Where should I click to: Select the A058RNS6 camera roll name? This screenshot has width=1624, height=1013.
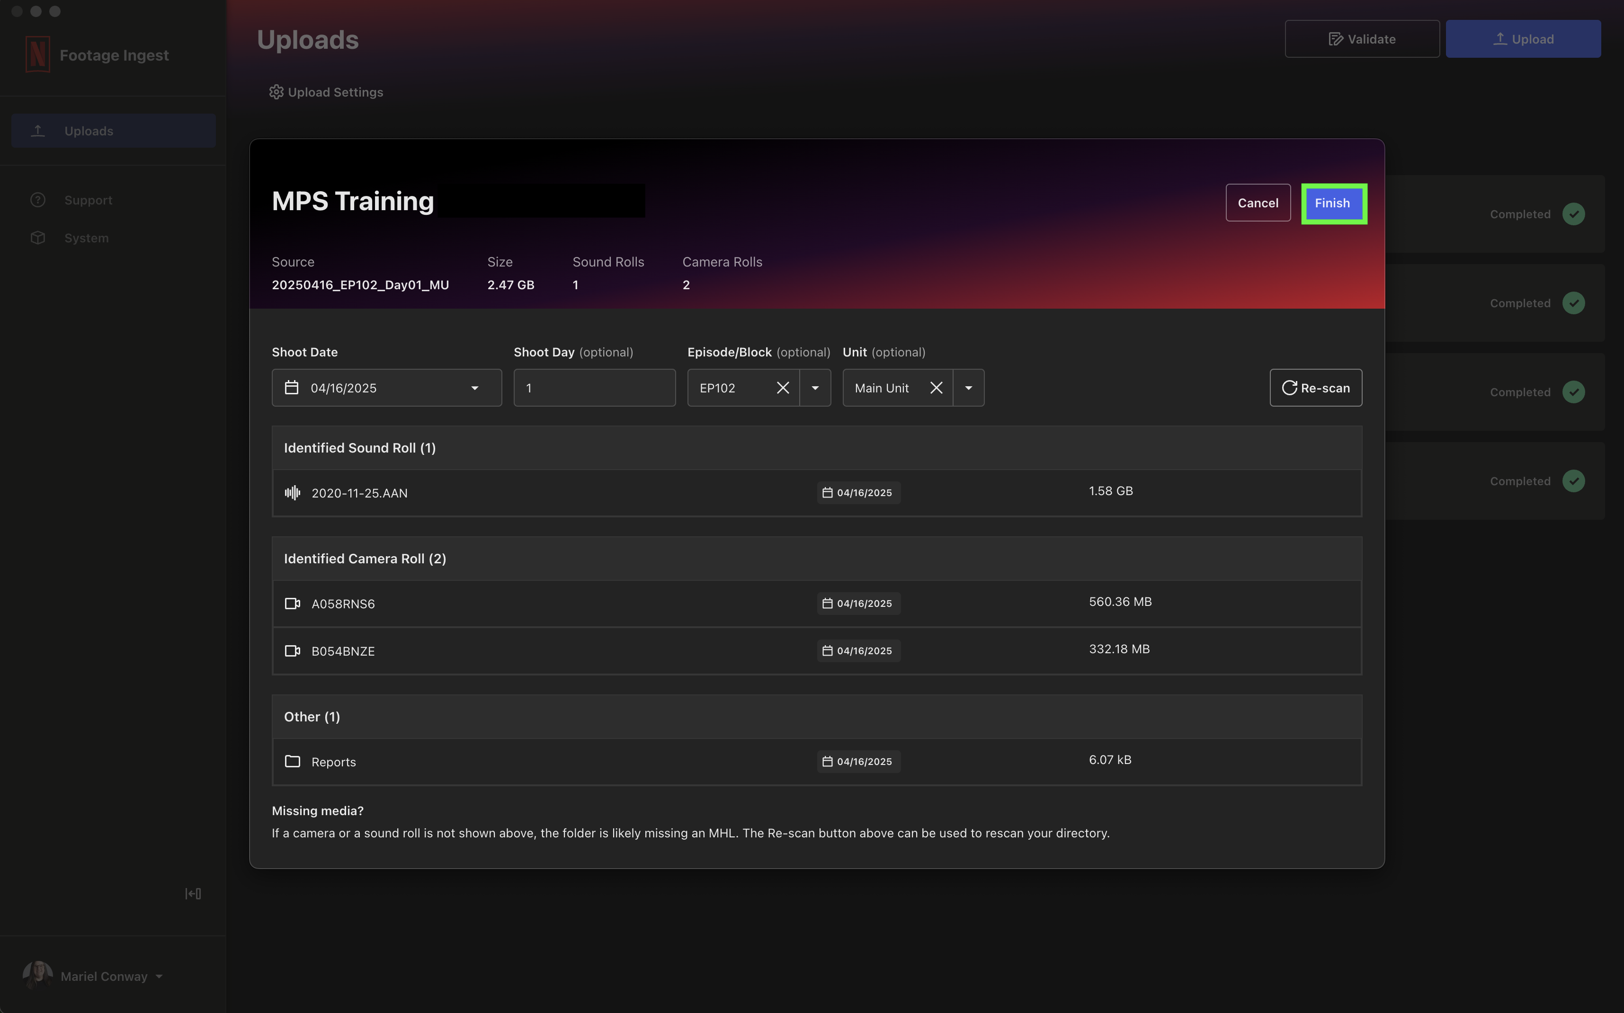[343, 604]
